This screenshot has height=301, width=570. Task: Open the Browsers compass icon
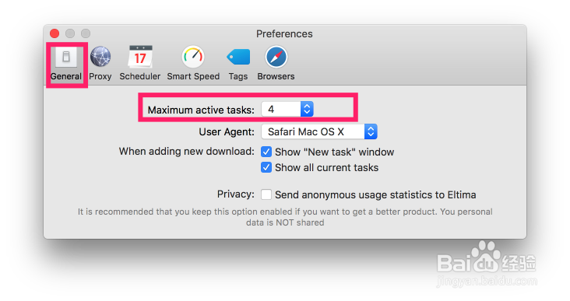coord(276,57)
